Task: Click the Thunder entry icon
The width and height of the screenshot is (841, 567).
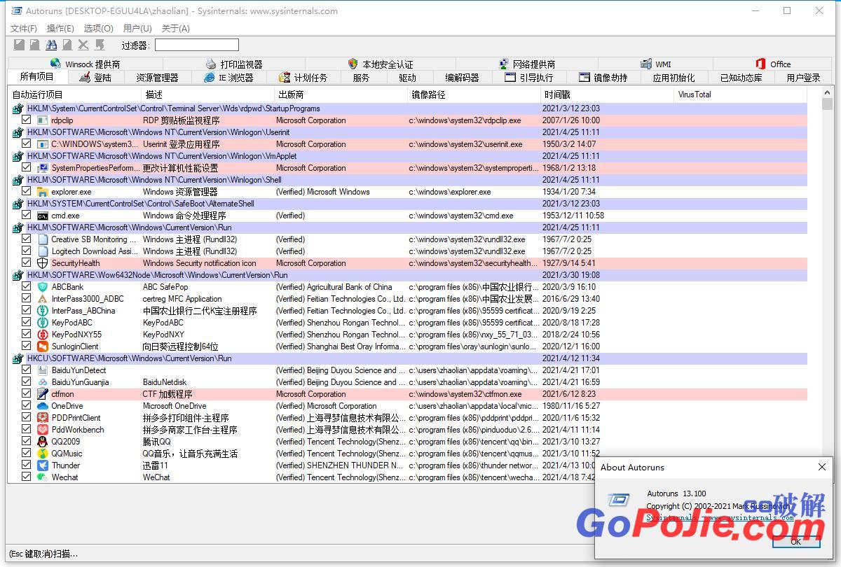Action: point(43,465)
